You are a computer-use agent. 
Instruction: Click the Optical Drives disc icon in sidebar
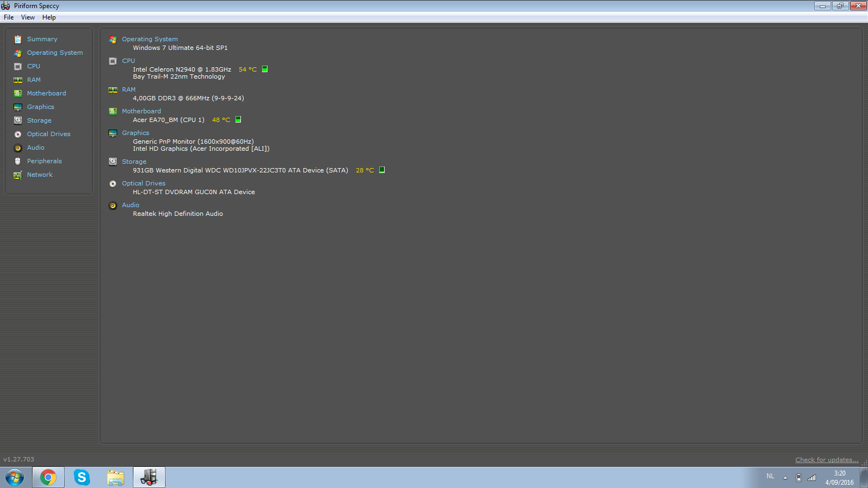coord(18,134)
